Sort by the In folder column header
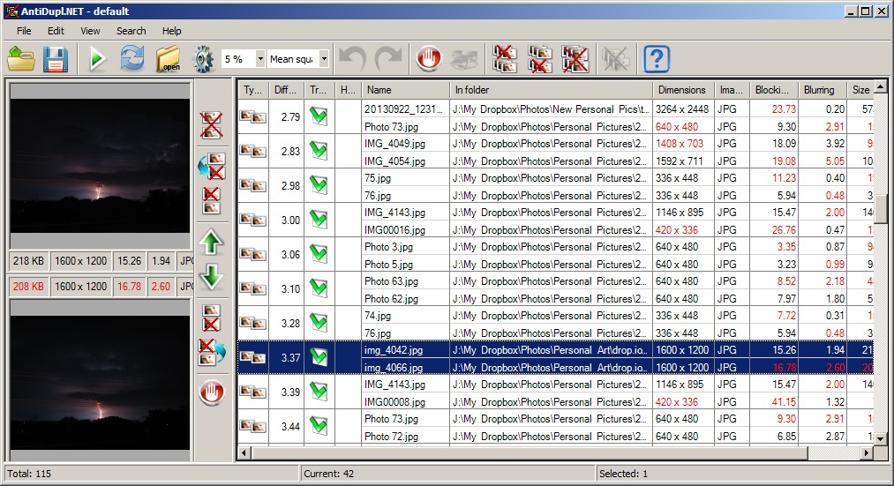Screen dimensions: 894x486 click(551, 90)
